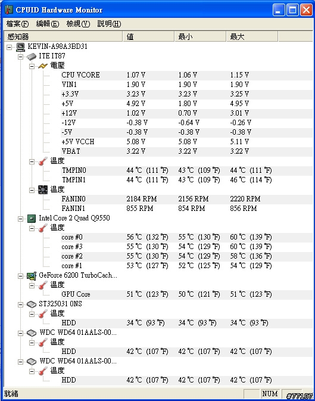This screenshot has width=315, height=401.
Task: Collapse the first WDC WD64 drive node
Action: coord(20,333)
